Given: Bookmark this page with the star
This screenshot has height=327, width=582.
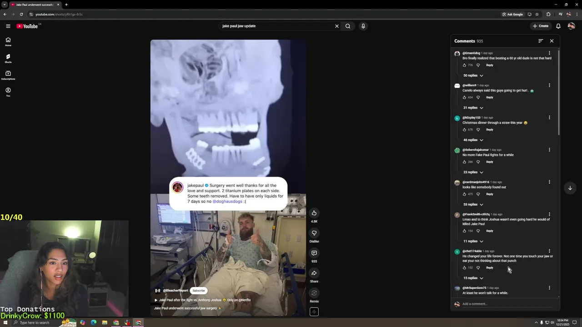Looking at the screenshot, I should coord(537,14).
